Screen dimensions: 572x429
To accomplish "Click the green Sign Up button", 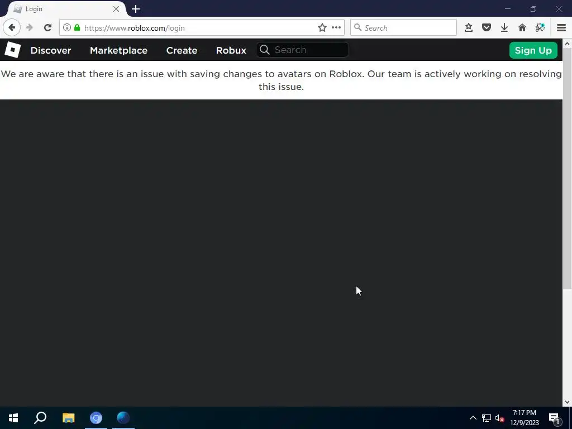I will tap(533, 50).
